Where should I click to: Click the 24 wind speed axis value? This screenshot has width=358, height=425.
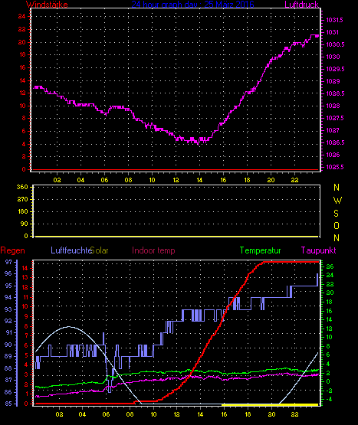pos(21,16)
